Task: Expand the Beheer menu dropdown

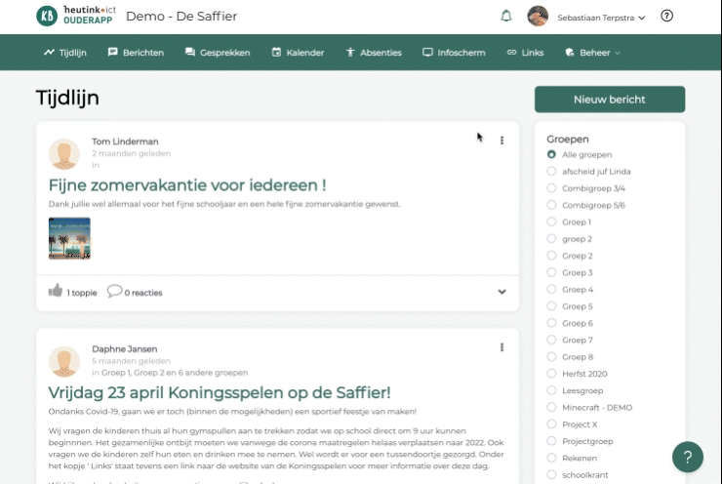Action: point(600,53)
